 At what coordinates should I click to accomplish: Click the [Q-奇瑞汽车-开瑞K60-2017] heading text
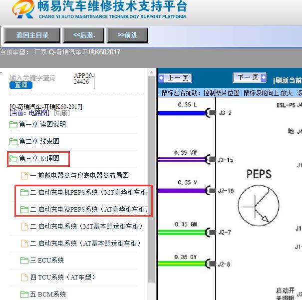click(x=46, y=107)
